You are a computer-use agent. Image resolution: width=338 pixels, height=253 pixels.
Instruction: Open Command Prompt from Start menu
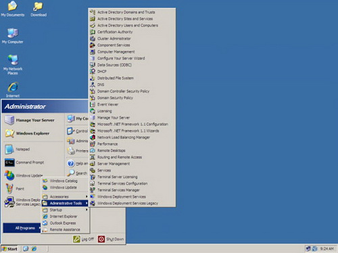[24, 163]
